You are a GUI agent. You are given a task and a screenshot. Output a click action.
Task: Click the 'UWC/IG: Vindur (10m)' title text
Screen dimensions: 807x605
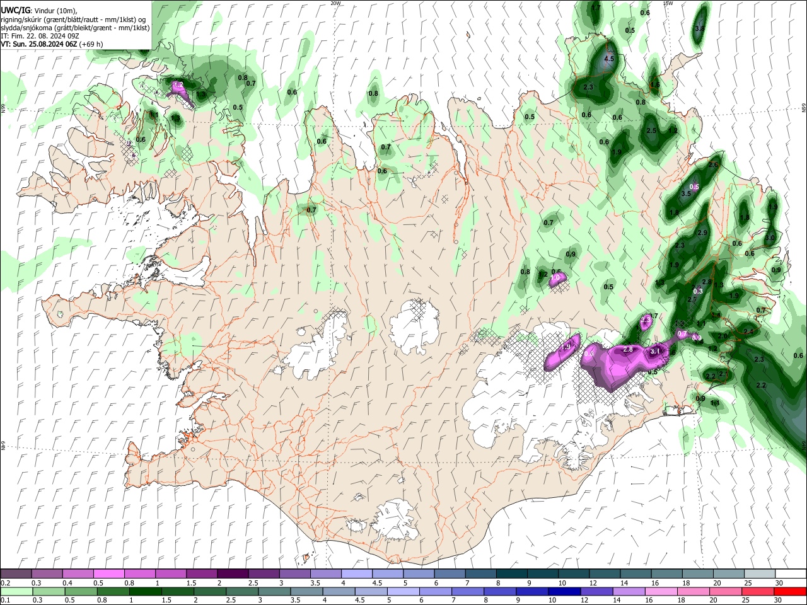coord(39,10)
